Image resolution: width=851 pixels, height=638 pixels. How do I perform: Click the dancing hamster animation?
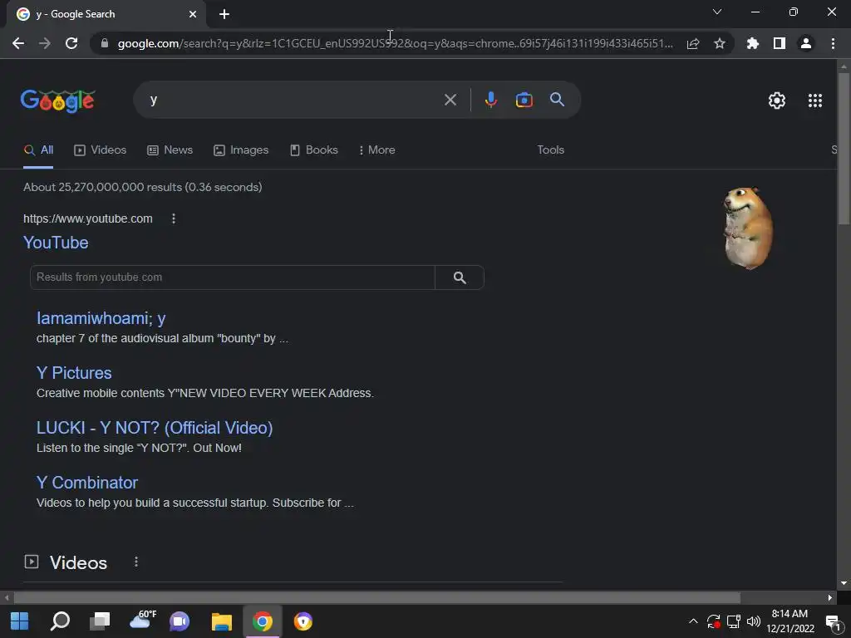coord(749,228)
